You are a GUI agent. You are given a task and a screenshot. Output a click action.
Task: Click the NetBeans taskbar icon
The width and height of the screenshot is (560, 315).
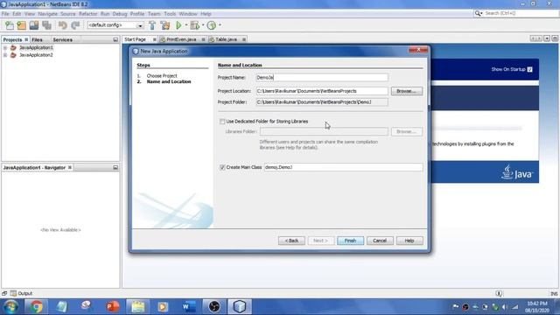[x=239, y=307]
